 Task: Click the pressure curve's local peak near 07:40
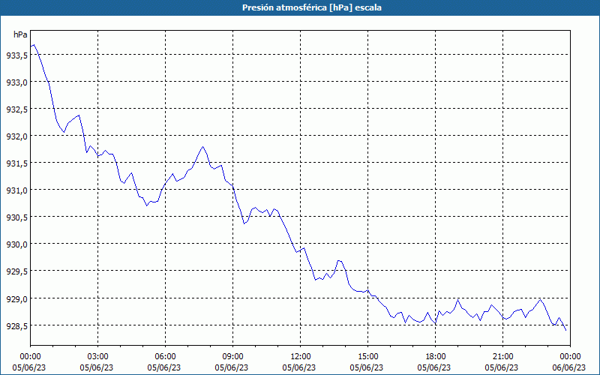click(202, 146)
